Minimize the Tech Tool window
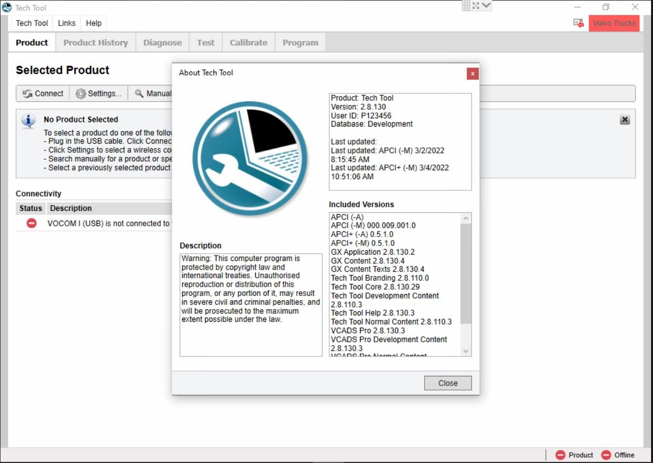 577,7
